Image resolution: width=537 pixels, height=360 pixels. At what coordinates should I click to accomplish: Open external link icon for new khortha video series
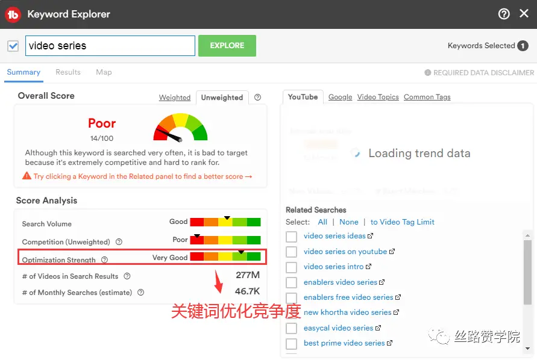click(x=396, y=312)
